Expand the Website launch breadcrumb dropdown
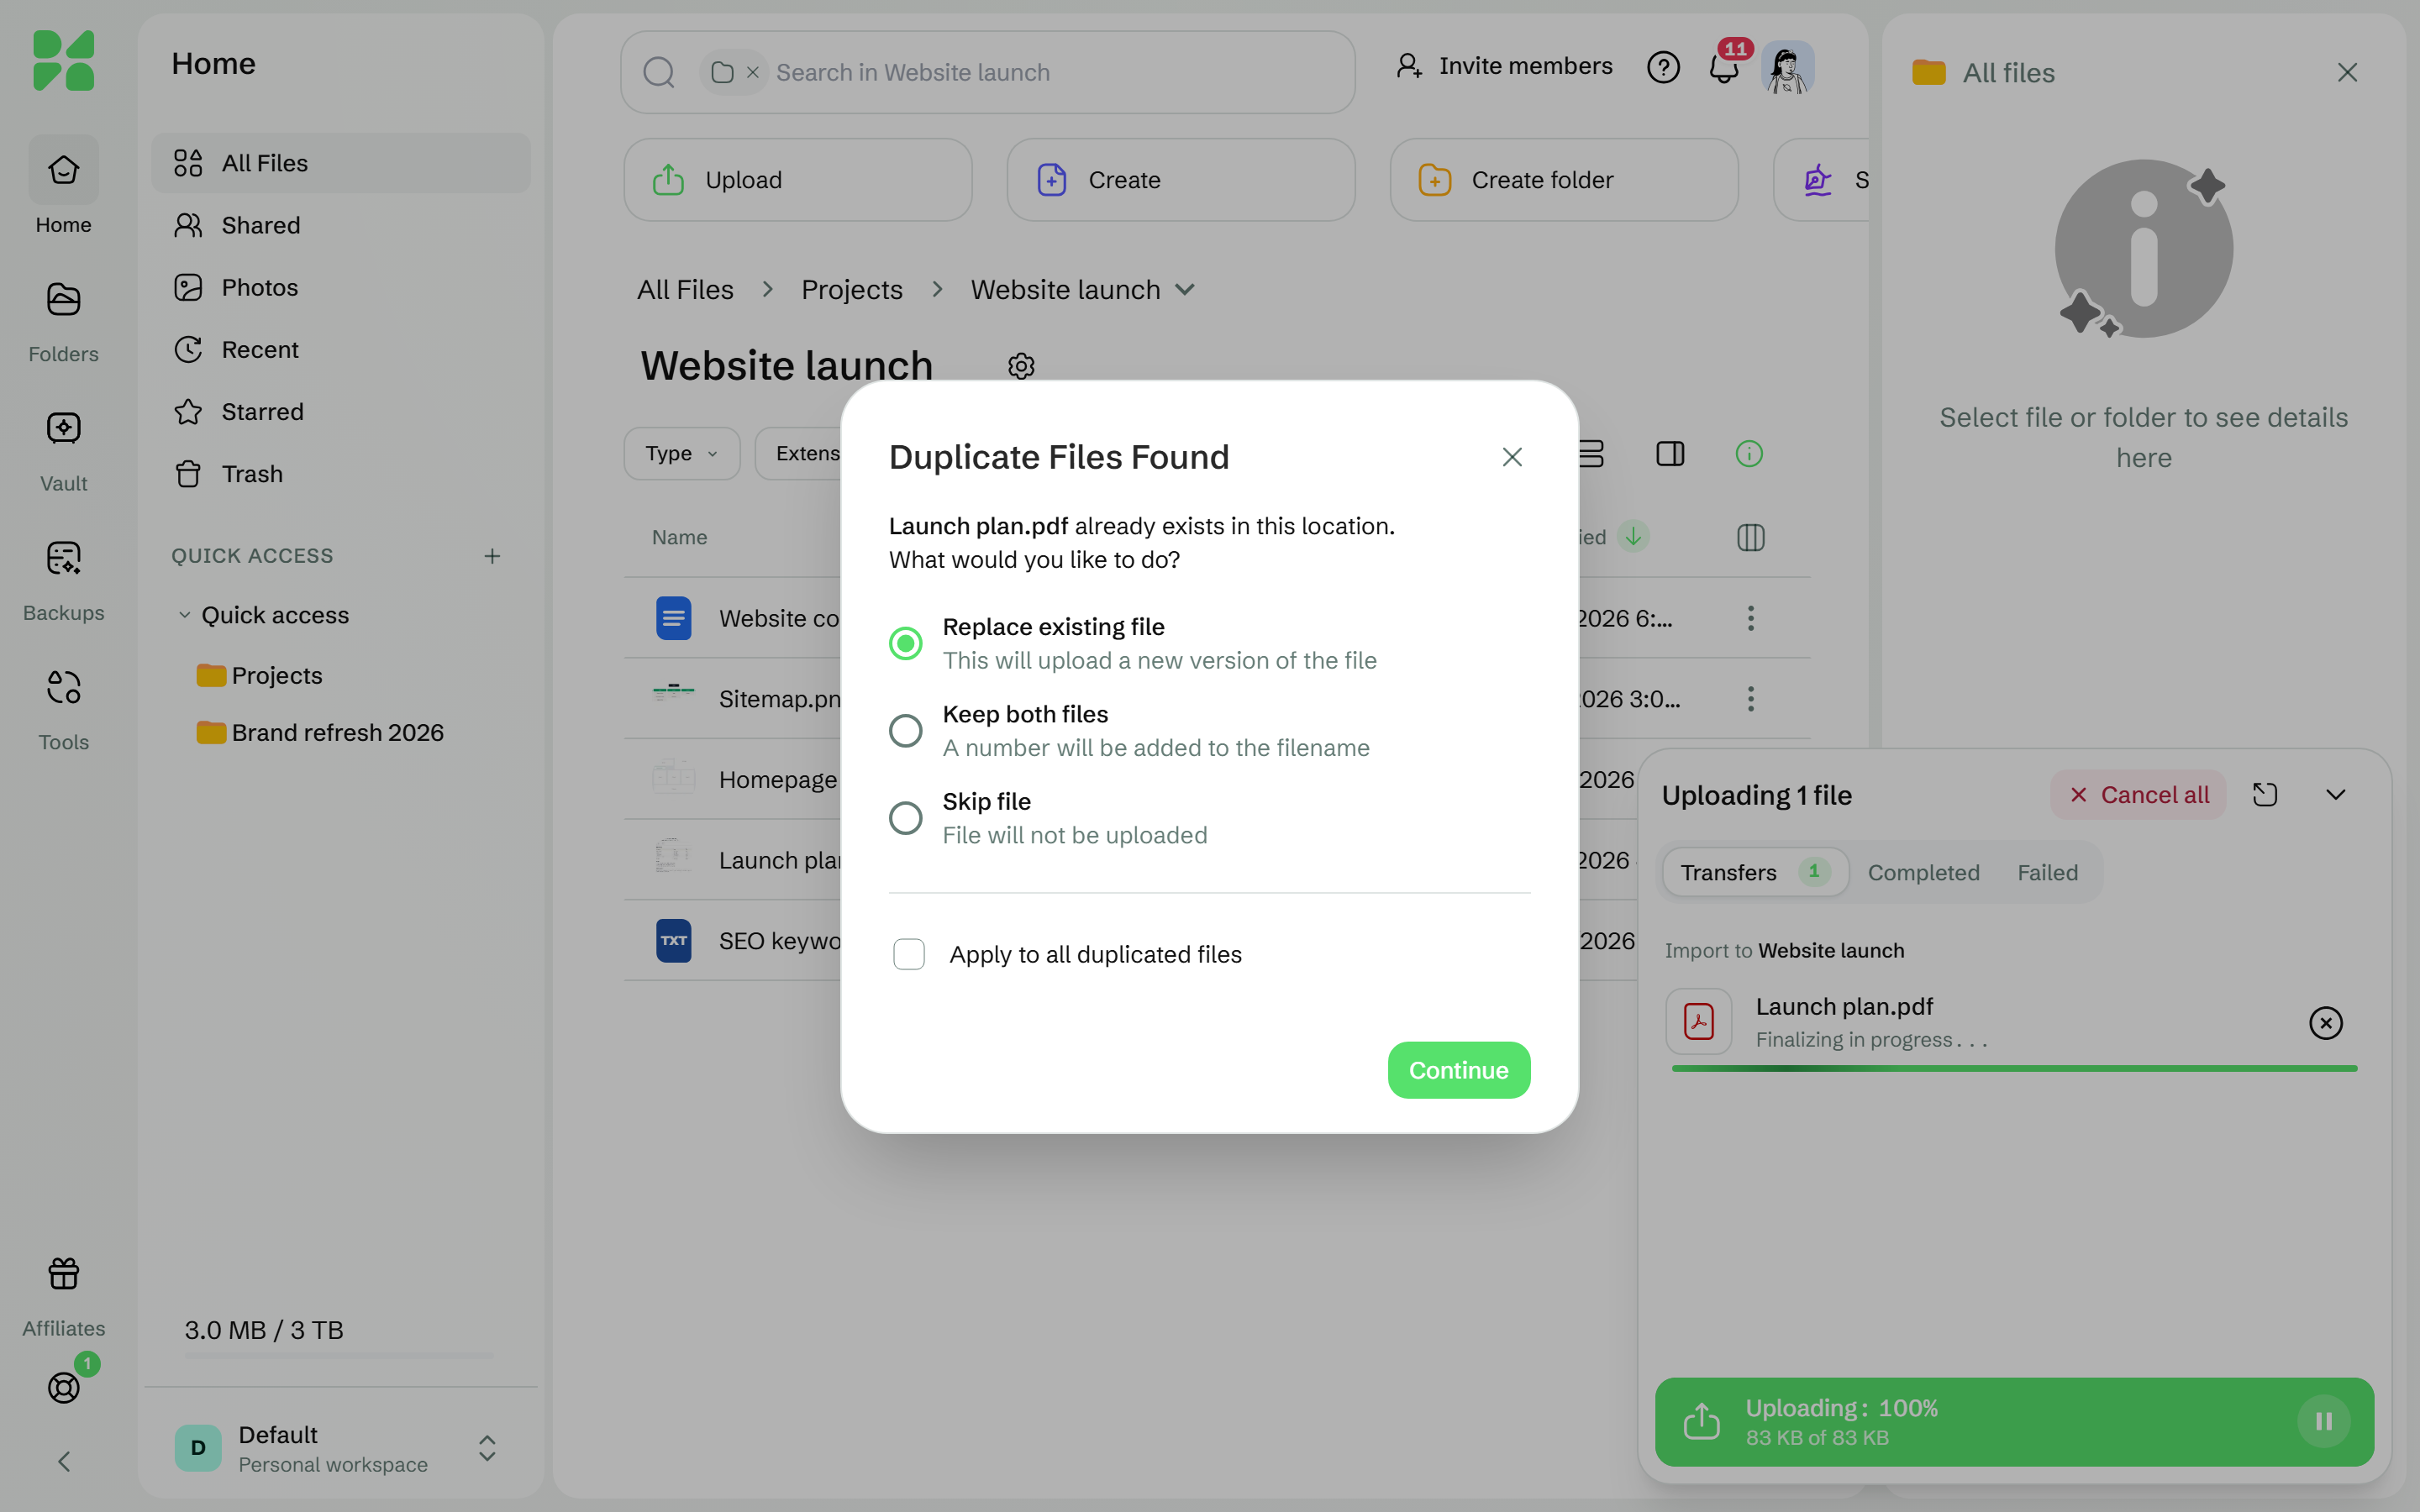2420x1512 pixels. coord(1185,290)
